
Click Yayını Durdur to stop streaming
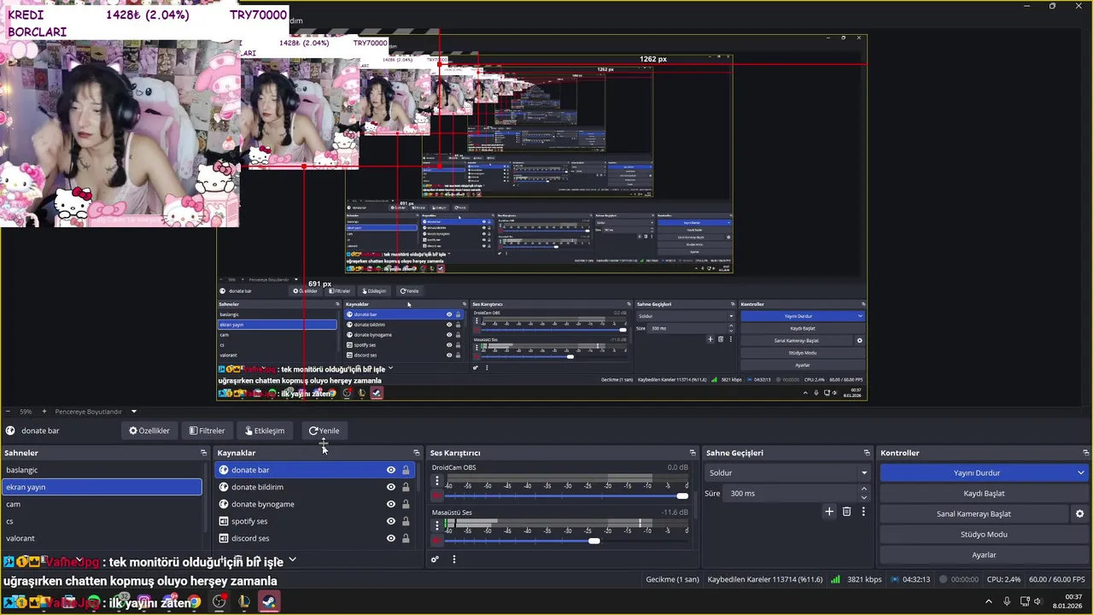pyautogui.click(x=977, y=472)
